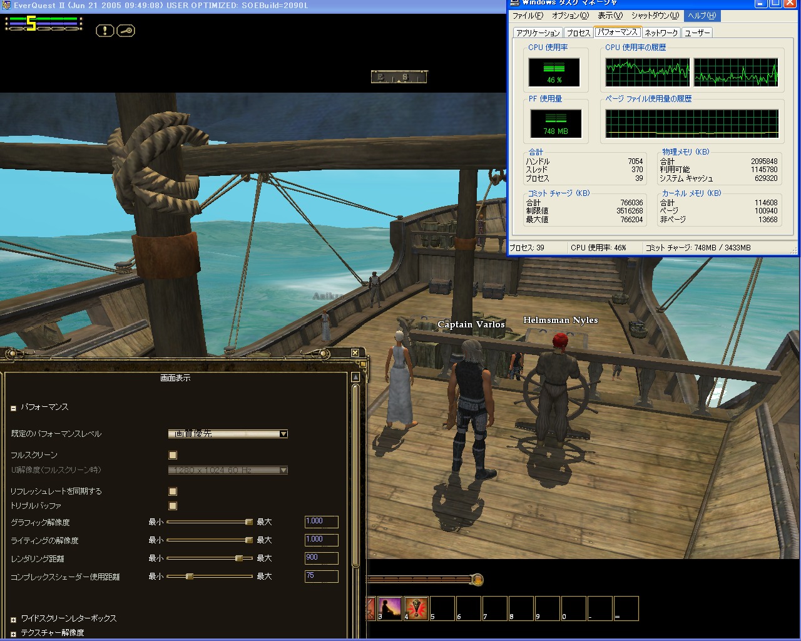Viewport: 801px width, 641px height.
Task: Open the 1280 x 1024 60 Hz resolution dropdown
Action: point(228,470)
